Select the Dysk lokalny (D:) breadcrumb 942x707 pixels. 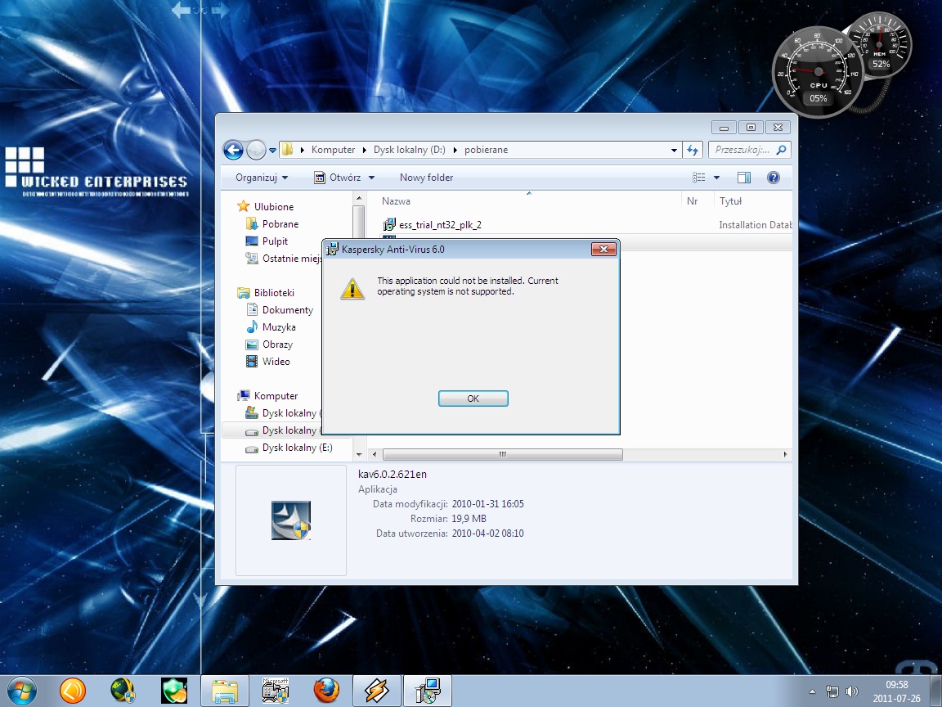point(410,150)
